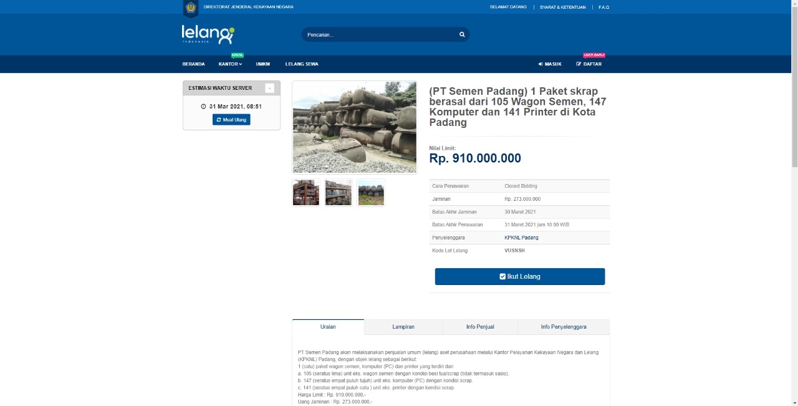Expand the KANTOR dropdown menu

click(x=230, y=64)
